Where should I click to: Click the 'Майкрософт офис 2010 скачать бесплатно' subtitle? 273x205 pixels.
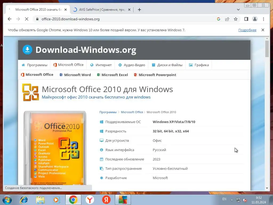pos(96,97)
